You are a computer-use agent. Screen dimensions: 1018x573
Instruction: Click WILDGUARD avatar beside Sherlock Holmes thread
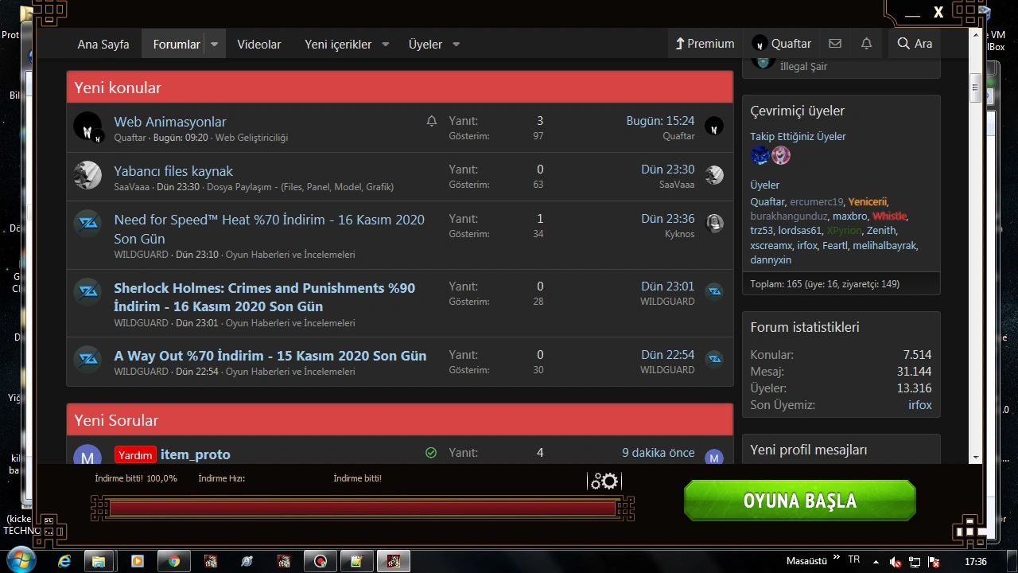click(87, 292)
